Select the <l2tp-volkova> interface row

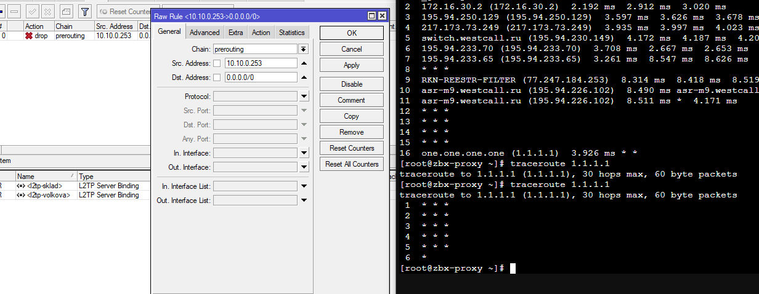75,195
